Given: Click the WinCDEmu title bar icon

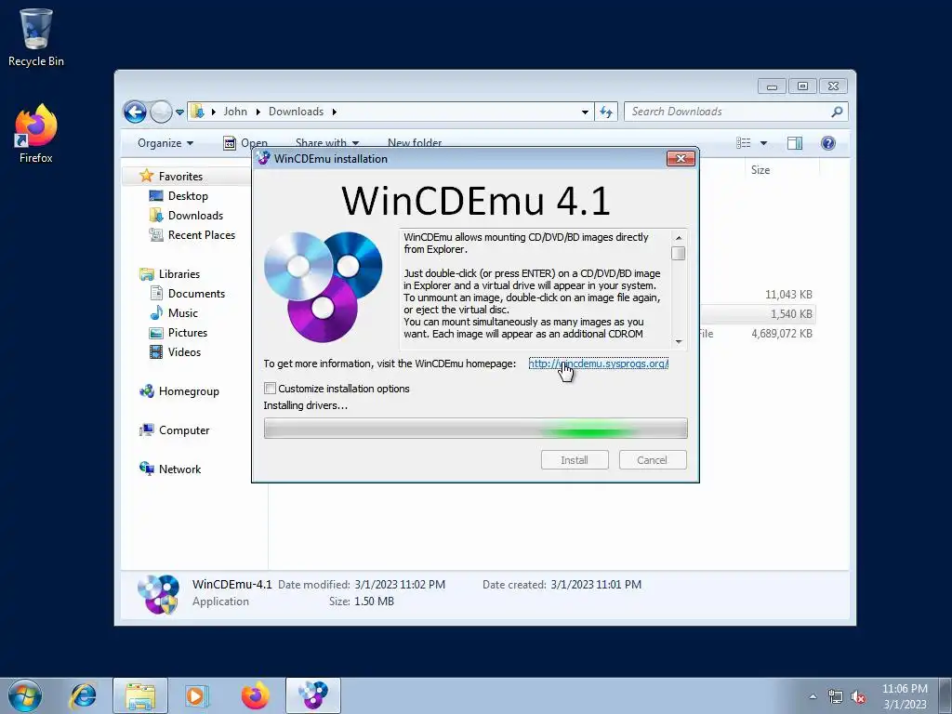Looking at the screenshot, I should pyautogui.click(x=263, y=158).
